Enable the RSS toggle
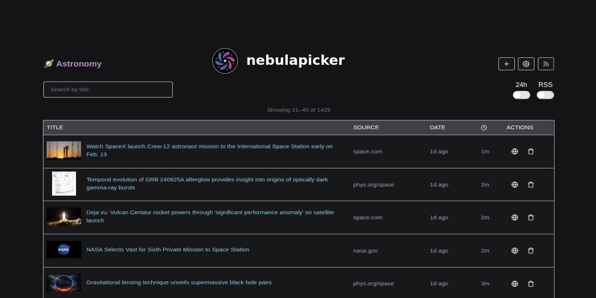This screenshot has height=298, width=596. (545, 95)
